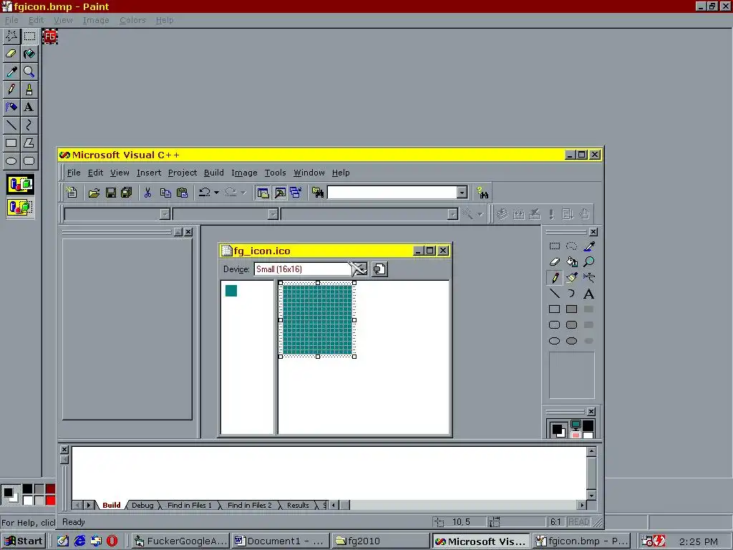Click the Paste clipboard icon
This screenshot has height=550, width=733.
(183, 192)
